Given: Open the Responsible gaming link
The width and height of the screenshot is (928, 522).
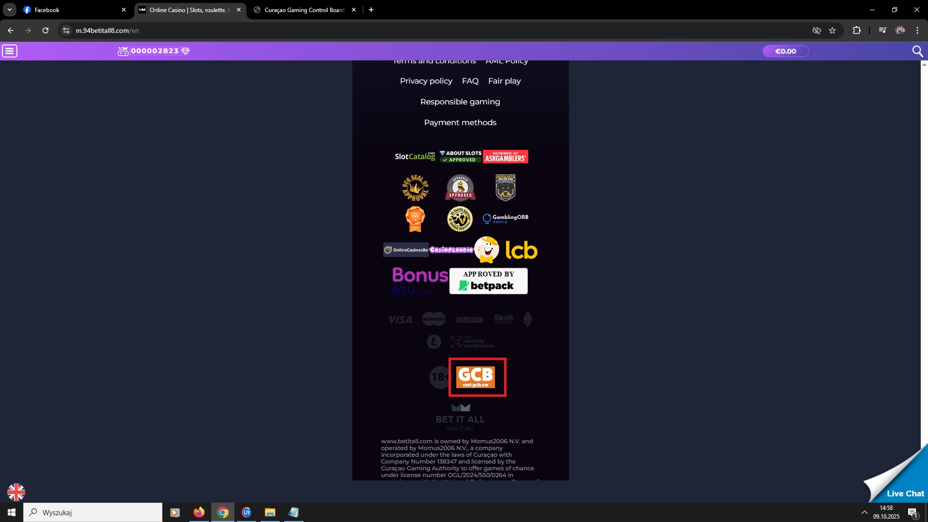Looking at the screenshot, I should click(x=460, y=101).
